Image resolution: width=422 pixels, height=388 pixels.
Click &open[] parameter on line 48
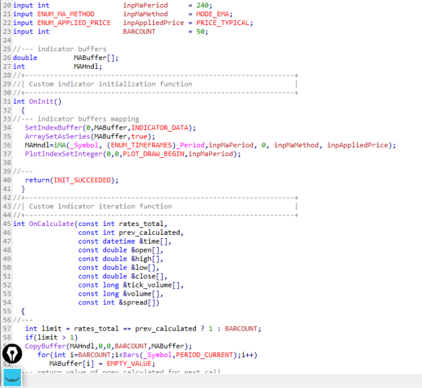145,250
